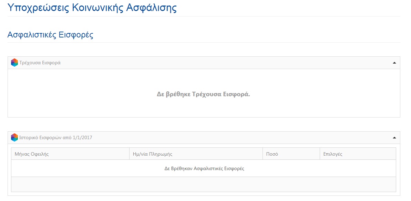The width and height of the screenshot is (411, 201).
Task: Click the Τρέχουσα Εισφορά panel title text
Action: [40, 63]
